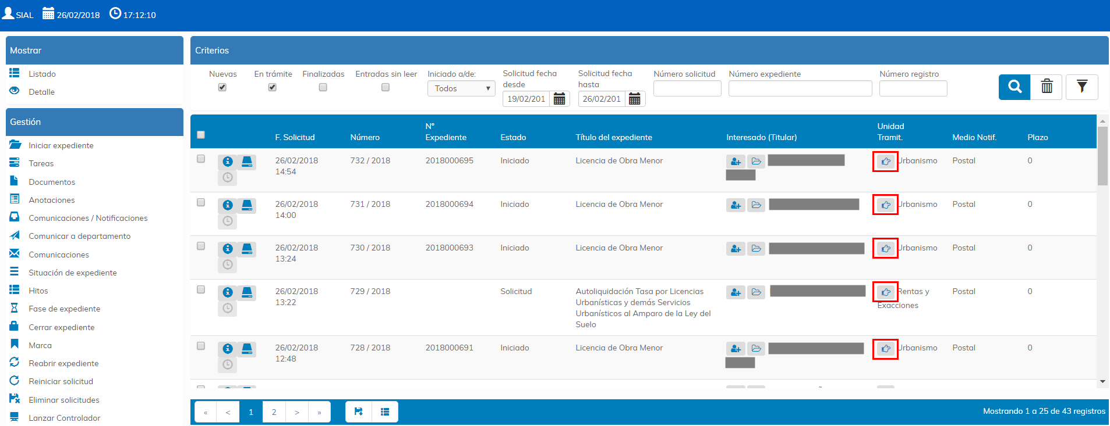This screenshot has width=1110, height=426.
Task: Open Iniciar expediente in Gestión menu
Action: 61,145
